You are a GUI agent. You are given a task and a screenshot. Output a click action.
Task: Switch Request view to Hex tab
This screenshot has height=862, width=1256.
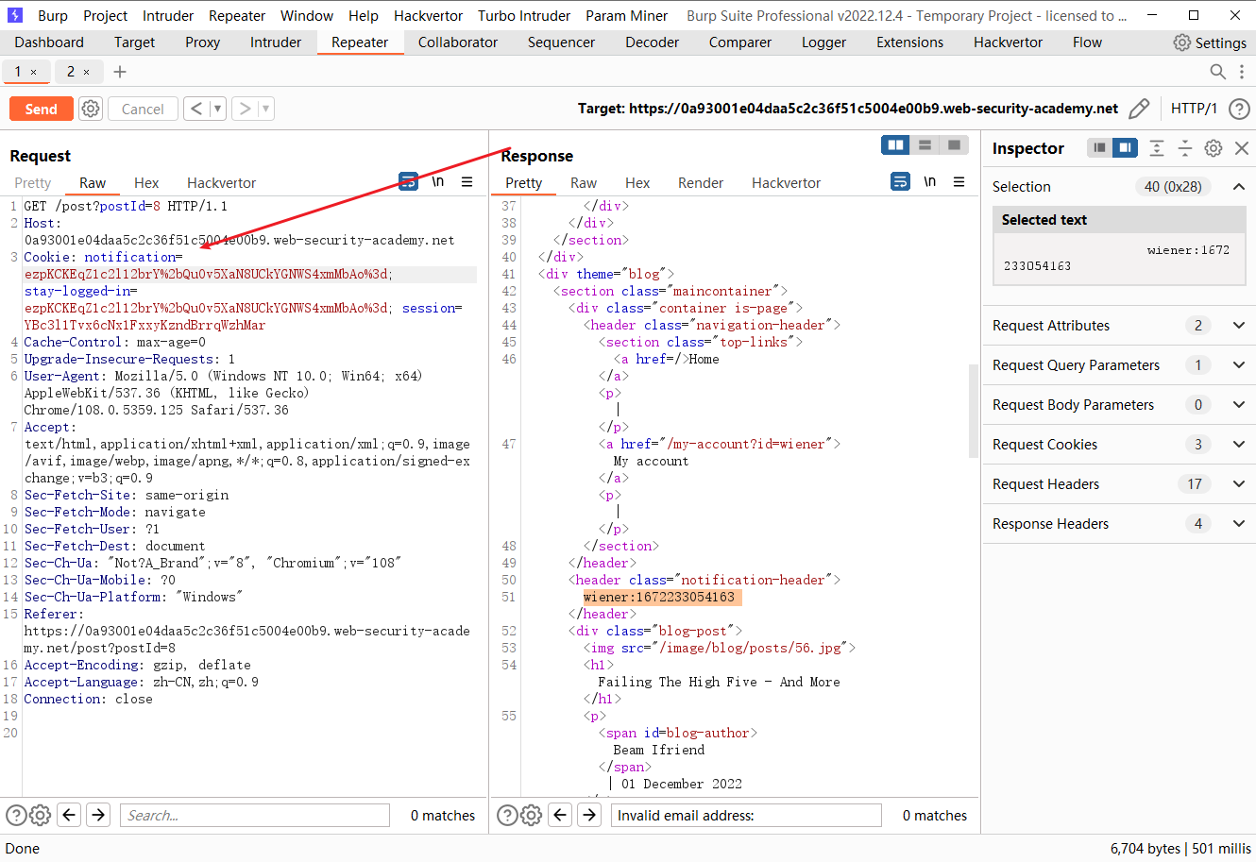[146, 182]
